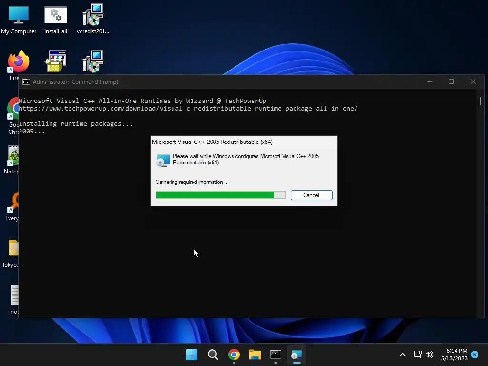
Task: Open the clock and date flyout
Action: 454,355
